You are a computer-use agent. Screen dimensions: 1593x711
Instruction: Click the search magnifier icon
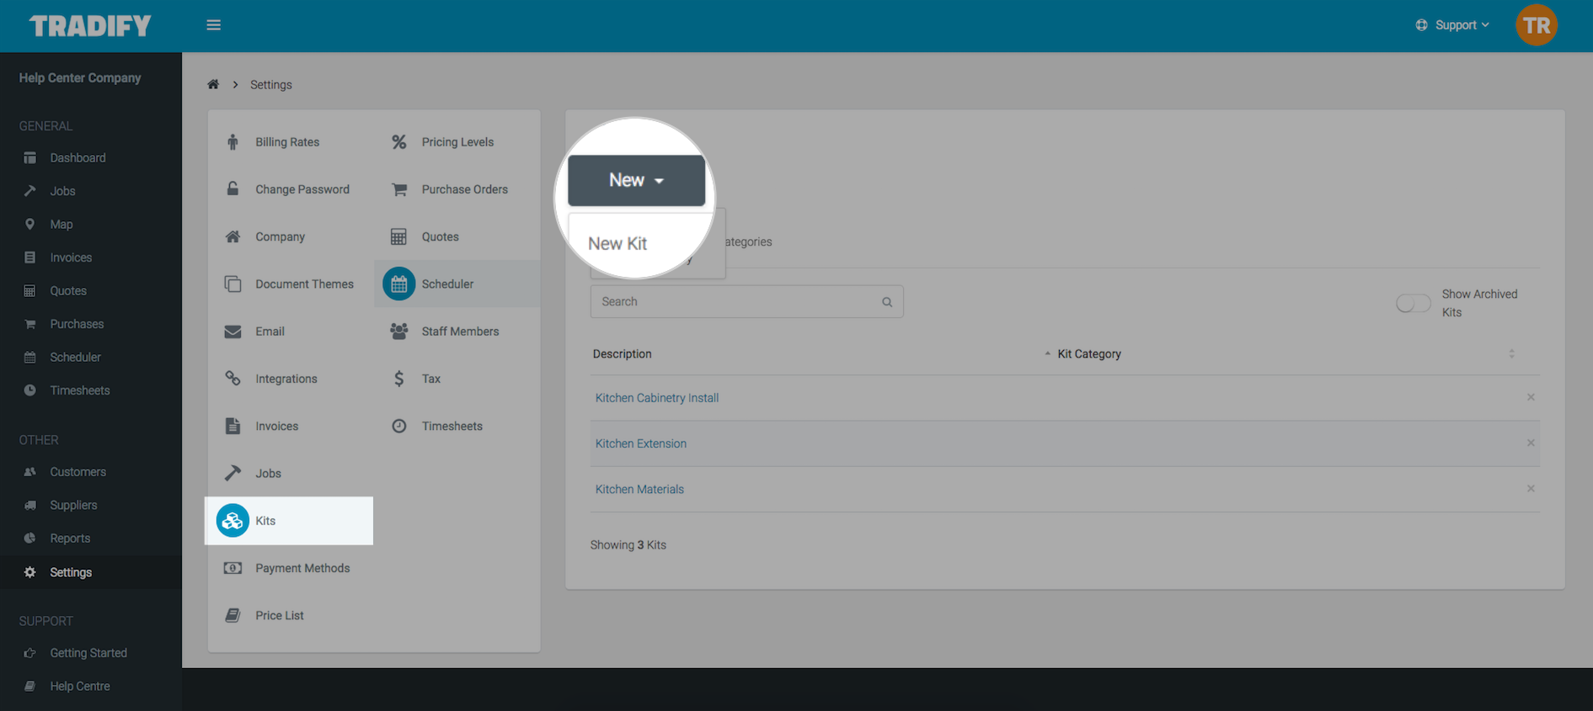pyautogui.click(x=886, y=302)
